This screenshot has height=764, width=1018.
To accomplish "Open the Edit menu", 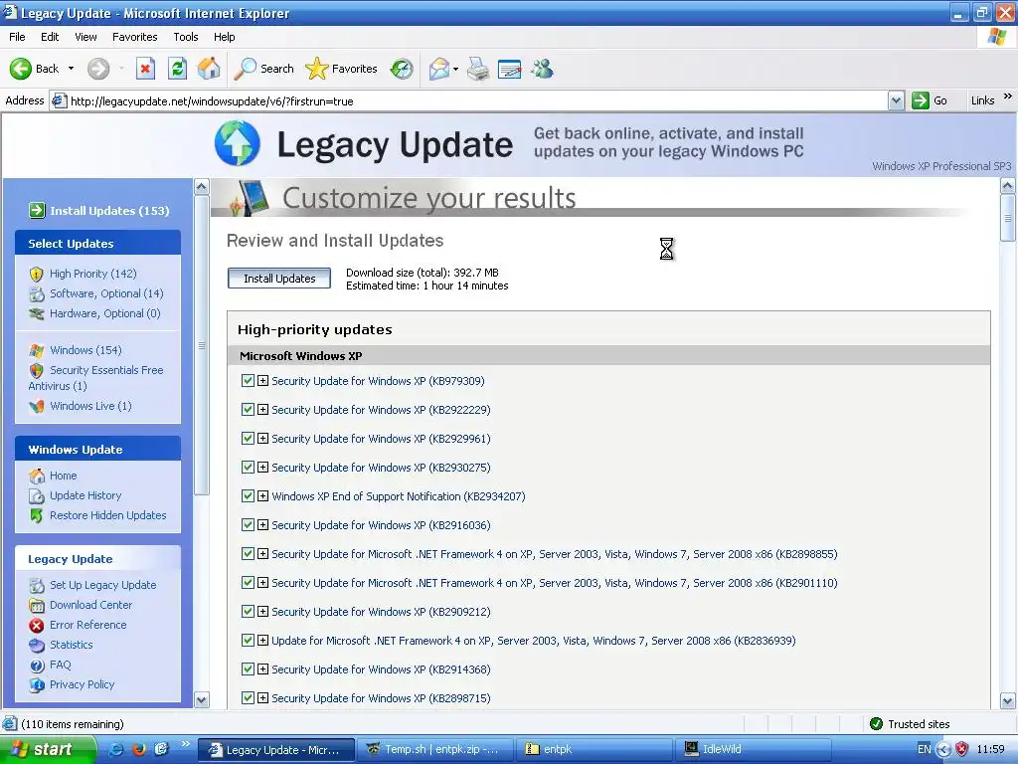I will click(50, 37).
